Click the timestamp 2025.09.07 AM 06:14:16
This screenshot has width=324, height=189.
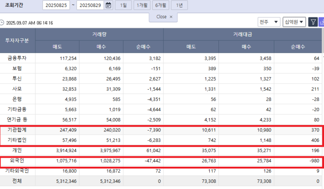pyautogui.click(x=30, y=23)
